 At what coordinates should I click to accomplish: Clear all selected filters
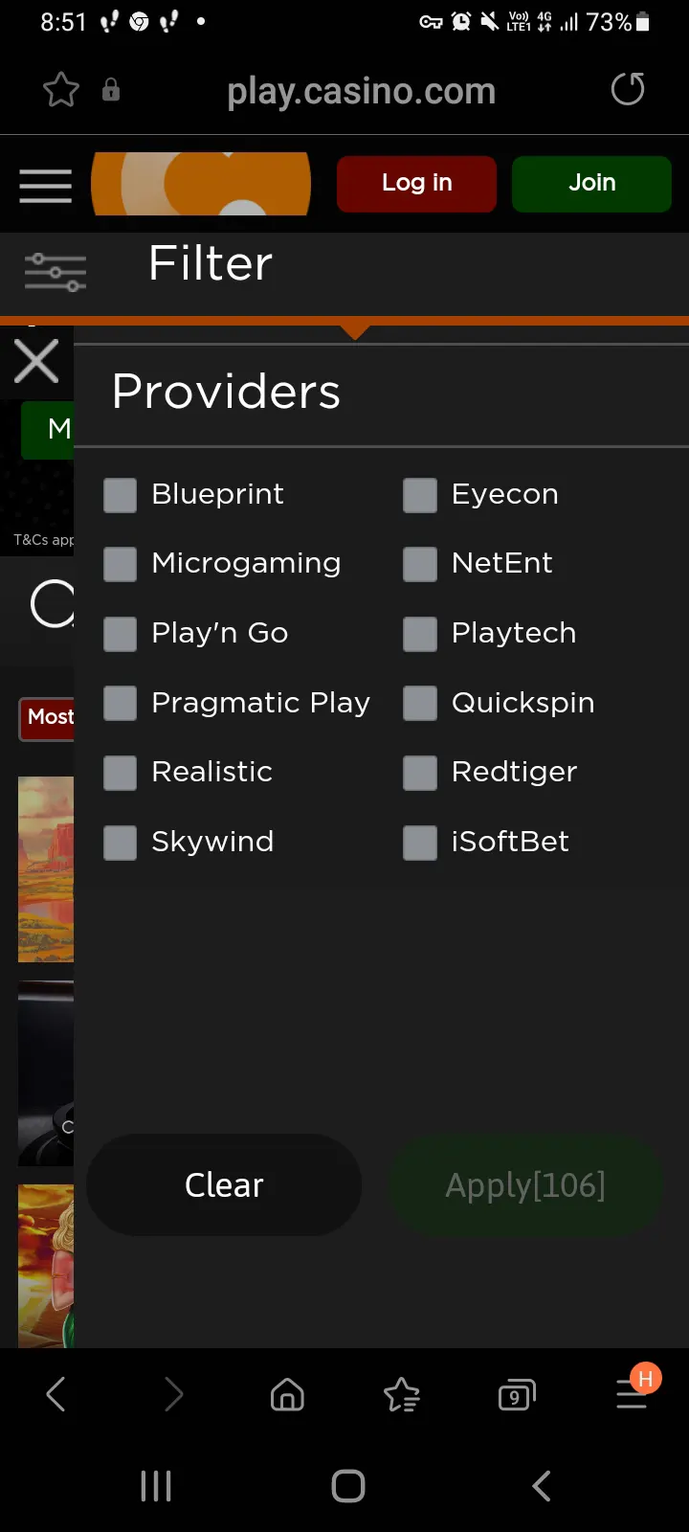(224, 1185)
